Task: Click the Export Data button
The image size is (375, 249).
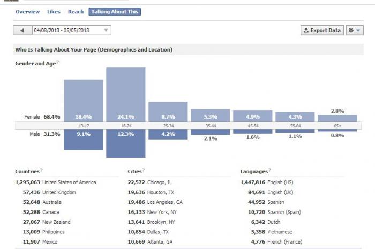Action: (x=322, y=31)
